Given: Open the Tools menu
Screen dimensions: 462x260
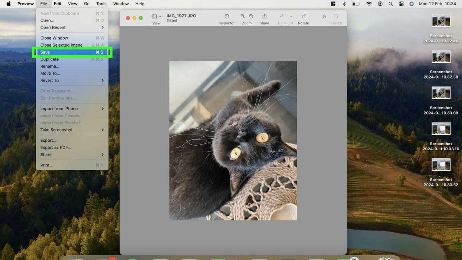Looking at the screenshot, I should point(101,4).
